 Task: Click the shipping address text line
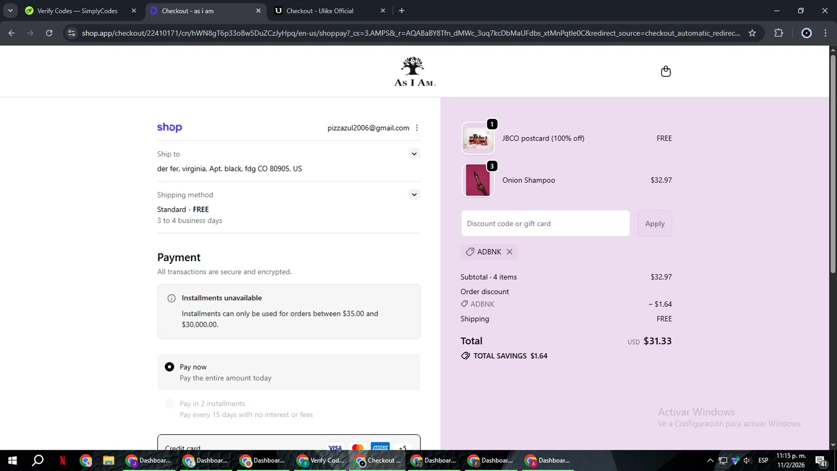click(229, 169)
